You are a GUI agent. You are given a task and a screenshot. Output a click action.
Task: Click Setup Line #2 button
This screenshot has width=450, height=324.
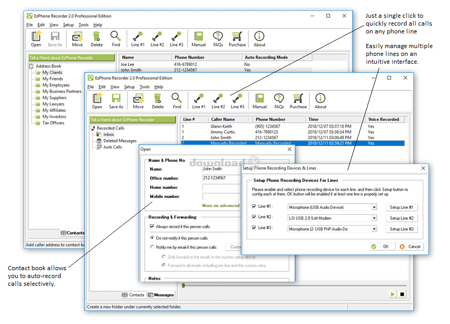[x=401, y=218]
